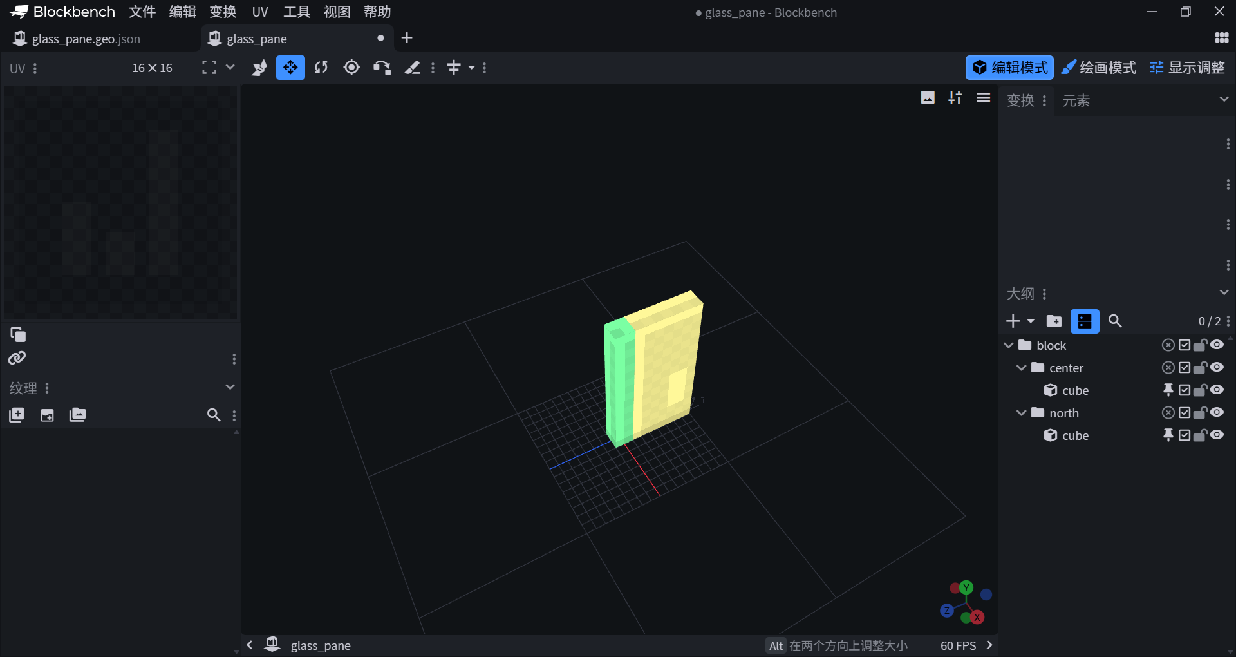Click the layout grid icon at top right
This screenshot has width=1236, height=657.
[x=1221, y=38]
